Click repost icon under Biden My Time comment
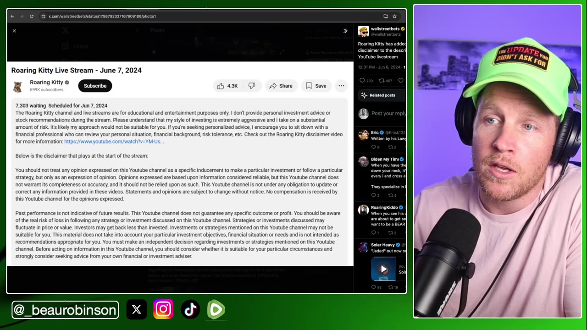587x330 pixels. (x=392, y=195)
